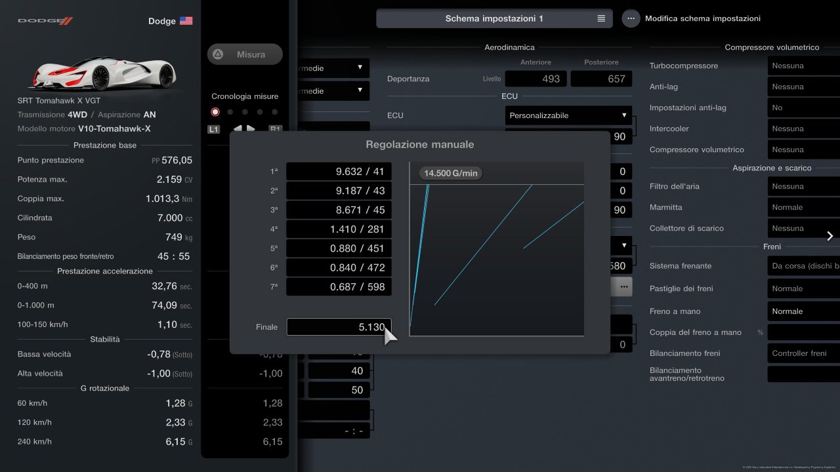This screenshot has width=840, height=472.
Task: Open Impostazioni anti-lag No option
Action: point(804,108)
